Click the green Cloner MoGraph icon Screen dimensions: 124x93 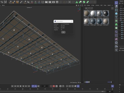pos(116,24)
